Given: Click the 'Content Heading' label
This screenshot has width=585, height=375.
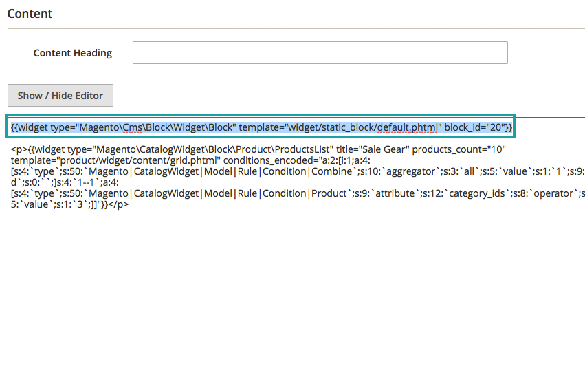Looking at the screenshot, I should coord(73,53).
